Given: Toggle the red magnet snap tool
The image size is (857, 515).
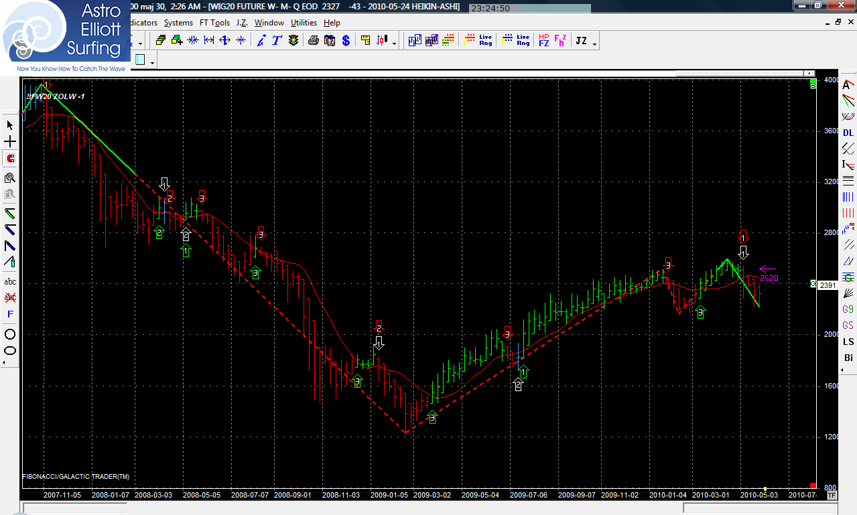Looking at the screenshot, I should 10,159.
